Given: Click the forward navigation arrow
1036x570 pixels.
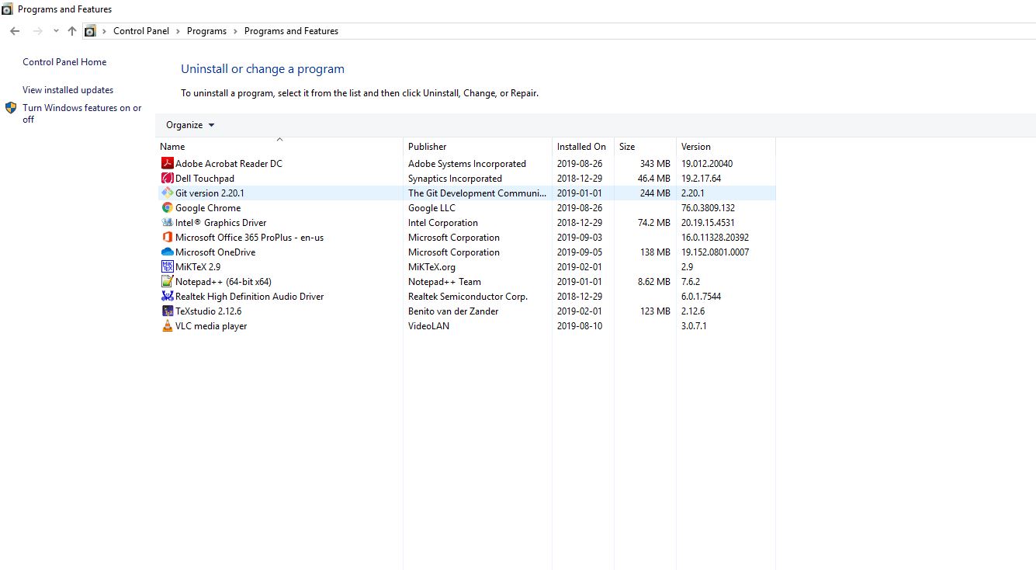Looking at the screenshot, I should pos(37,31).
